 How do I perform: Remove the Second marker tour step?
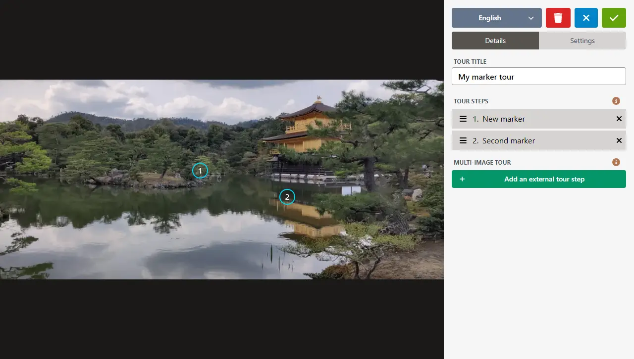(x=619, y=140)
